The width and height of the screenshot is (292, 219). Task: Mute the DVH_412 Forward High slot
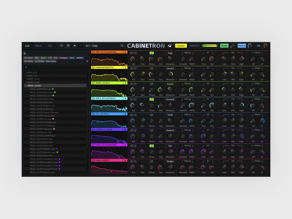pos(131,53)
